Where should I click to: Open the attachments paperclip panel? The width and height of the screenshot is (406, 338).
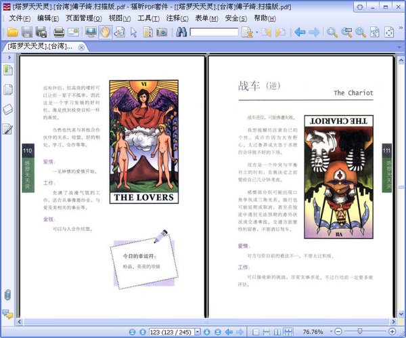coord(7,295)
